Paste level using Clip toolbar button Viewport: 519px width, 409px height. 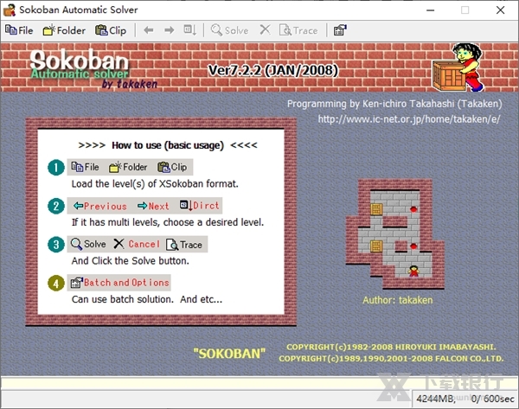pyautogui.click(x=111, y=30)
